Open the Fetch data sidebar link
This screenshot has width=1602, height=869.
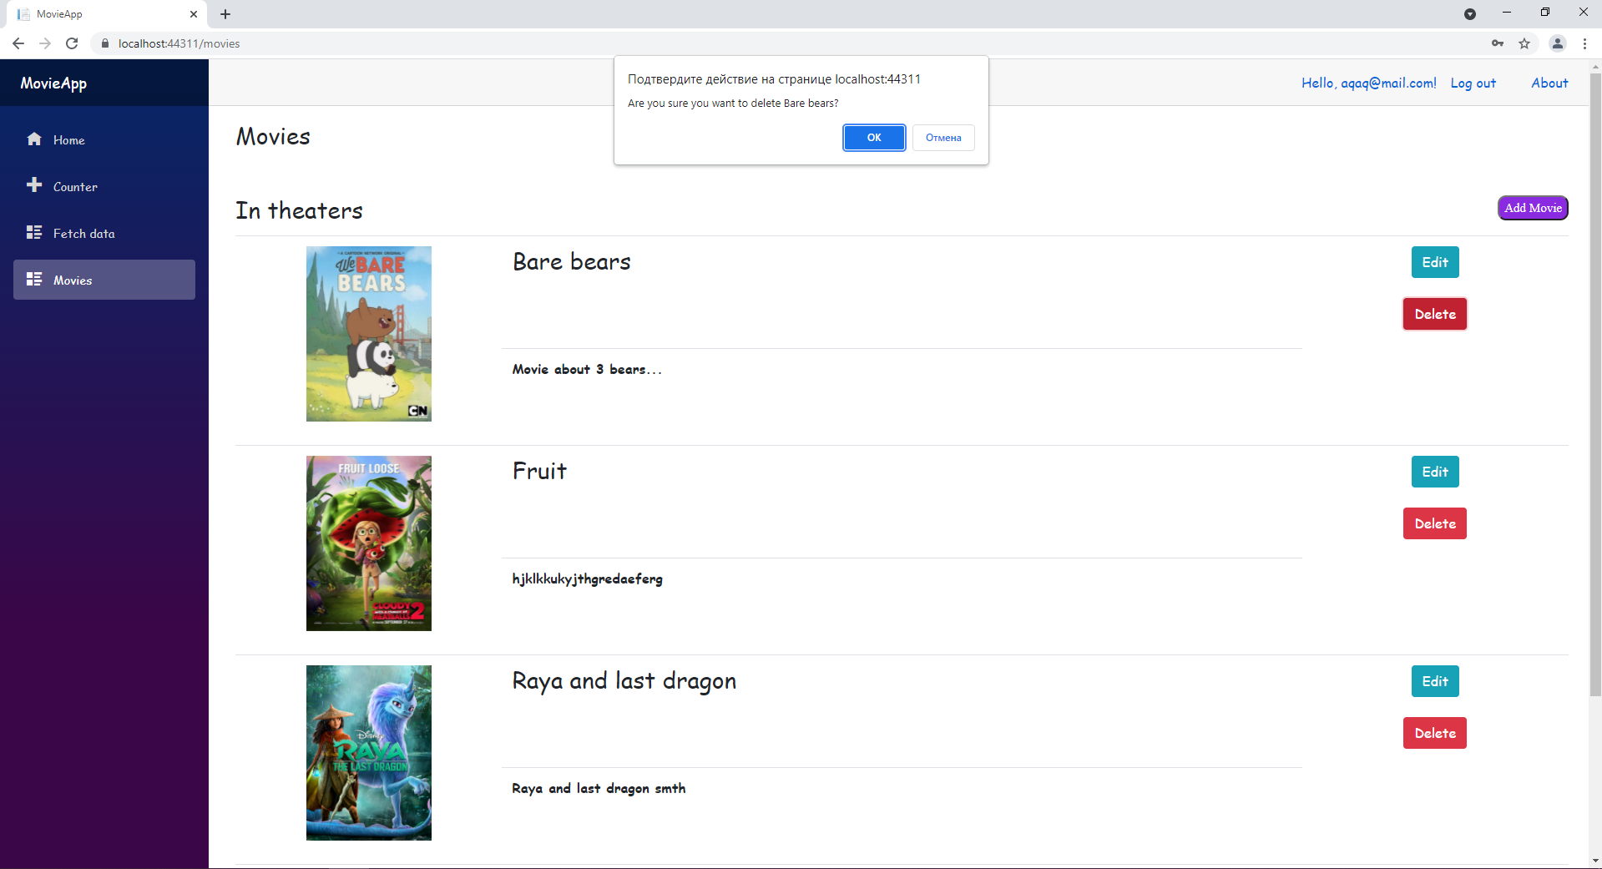point(104,233)
